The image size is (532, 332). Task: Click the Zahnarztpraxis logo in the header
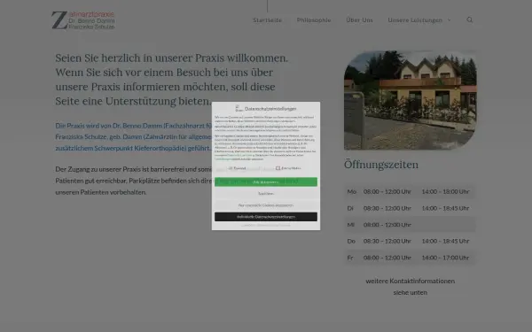(83, 20)
